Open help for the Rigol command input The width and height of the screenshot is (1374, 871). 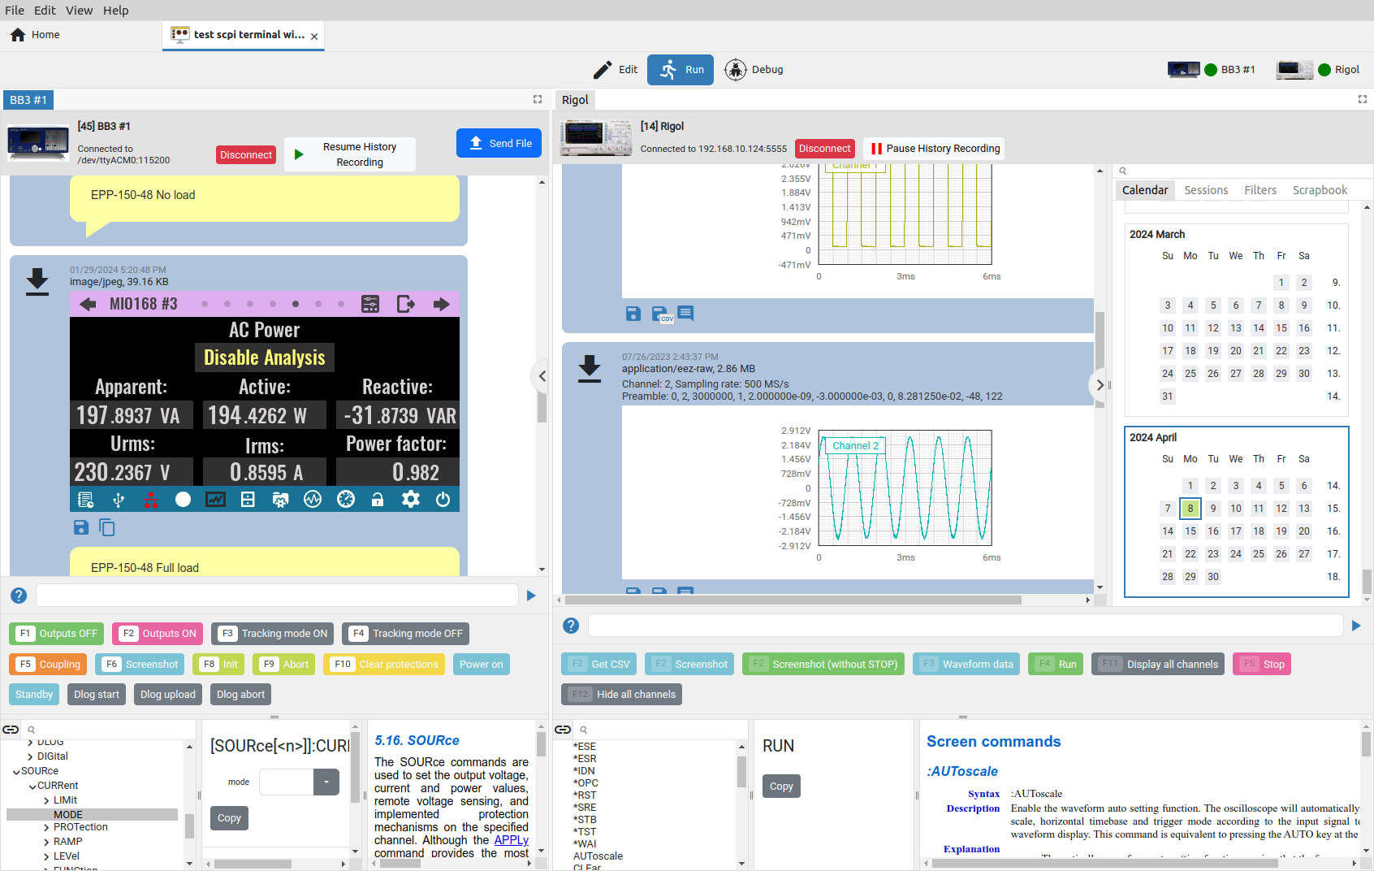571,626
